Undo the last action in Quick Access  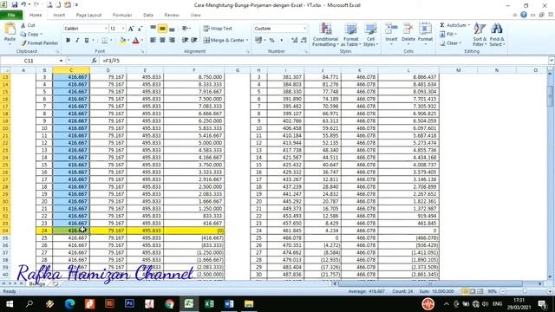23,4
